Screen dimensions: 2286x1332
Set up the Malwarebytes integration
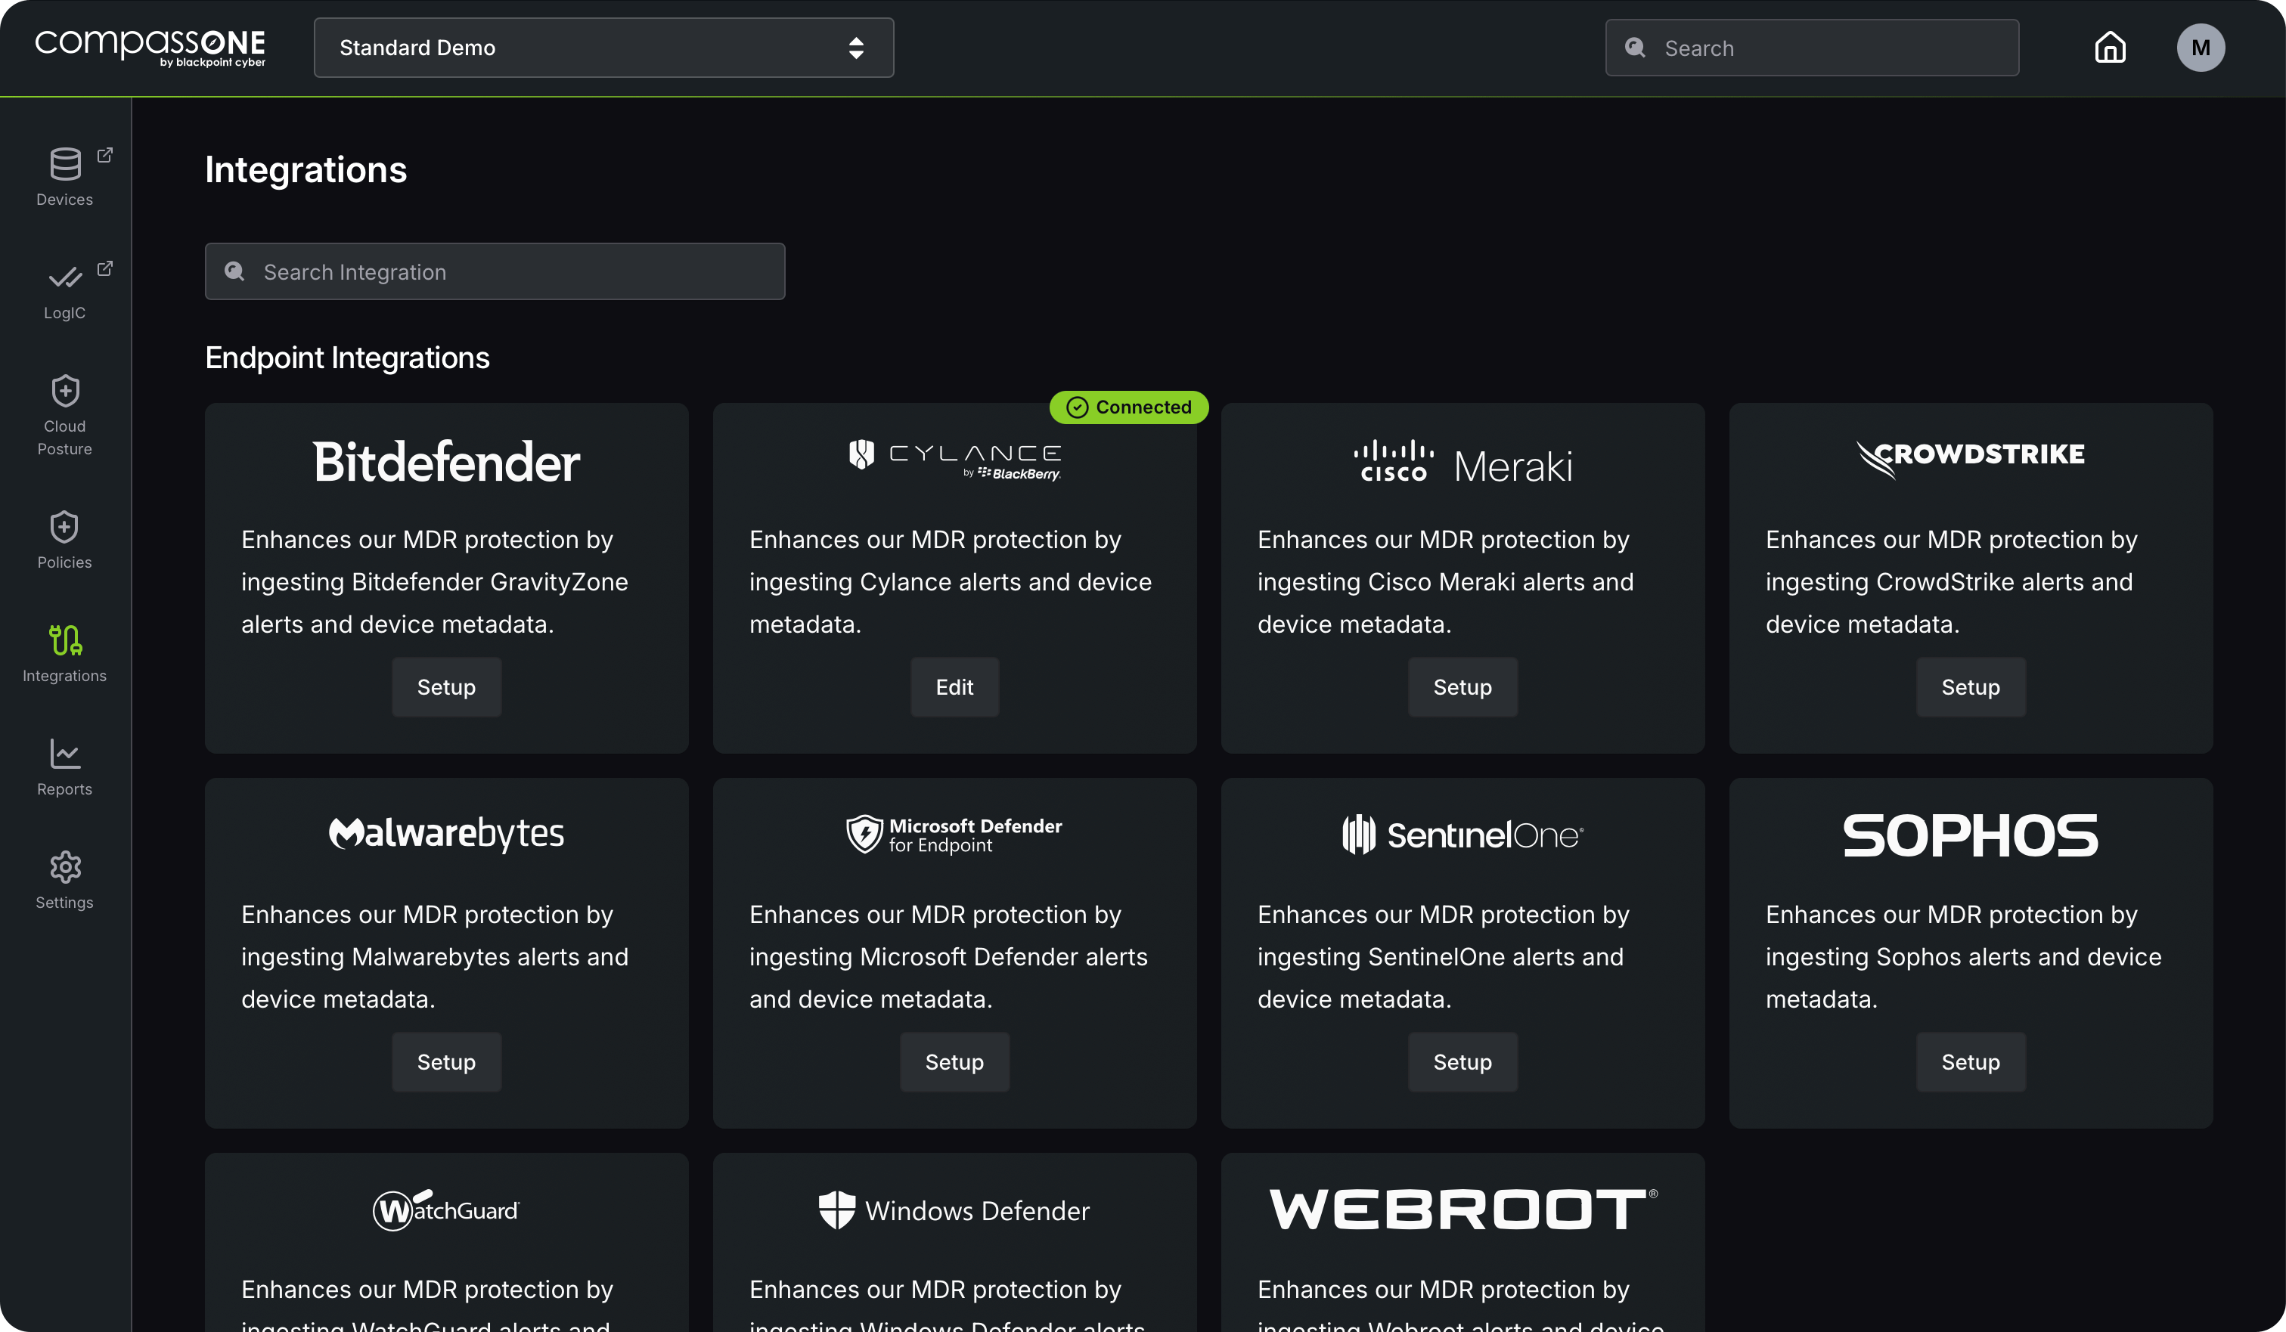pyautogui.click(x=446, y=1062)
